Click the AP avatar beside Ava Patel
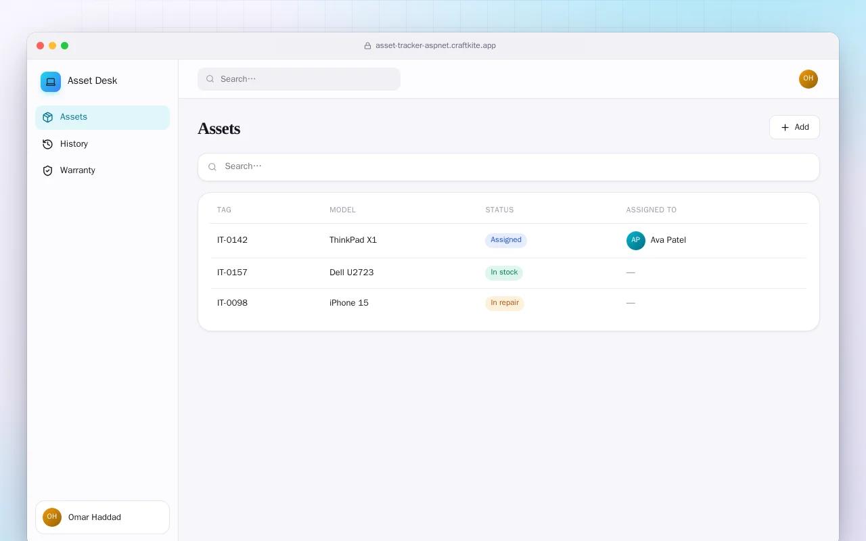This screenshot has width=866, height=541. pos(636,241)
